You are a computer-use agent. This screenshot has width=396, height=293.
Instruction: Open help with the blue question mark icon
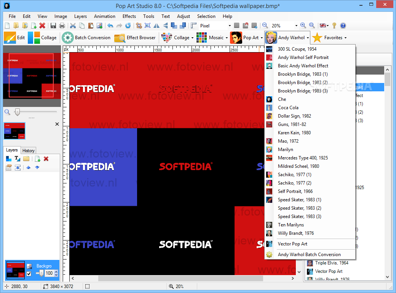pyautogui.click(x=343, y=25)
